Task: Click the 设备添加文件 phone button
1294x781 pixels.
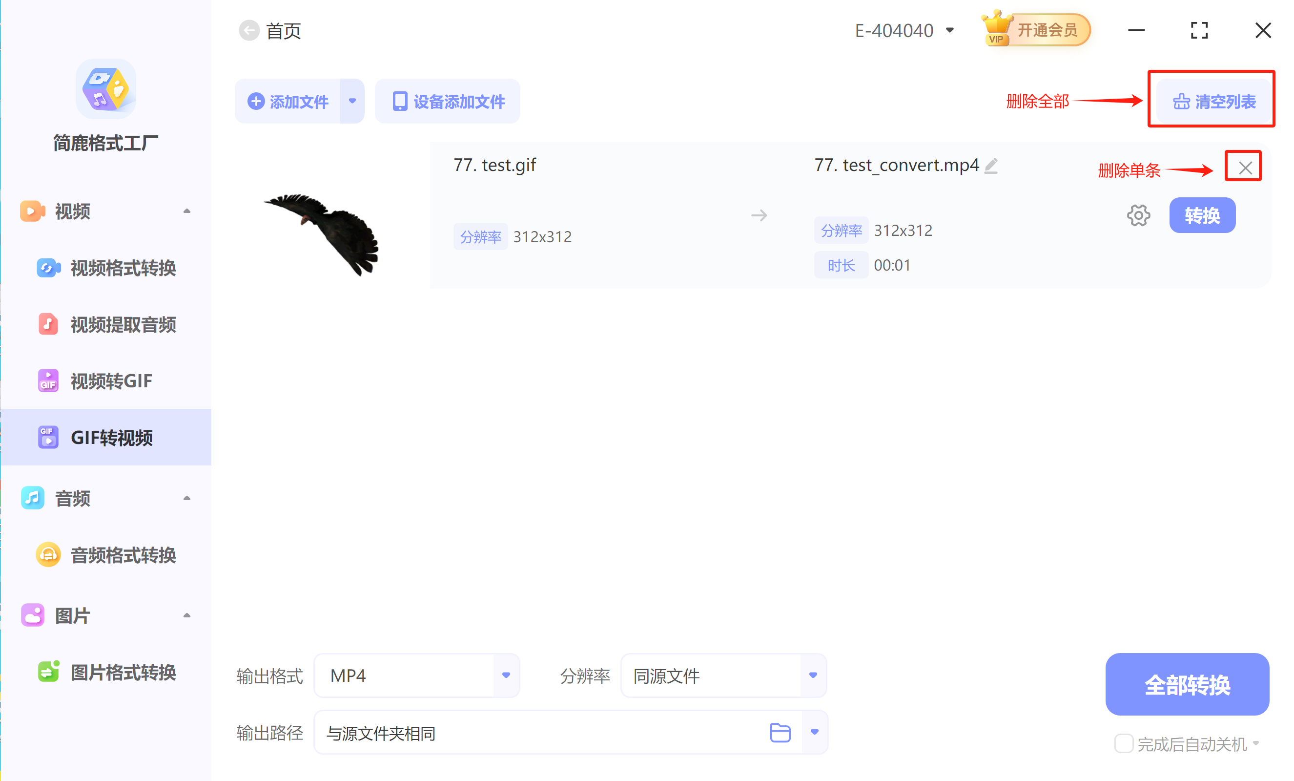Action: tap(447, 101)
